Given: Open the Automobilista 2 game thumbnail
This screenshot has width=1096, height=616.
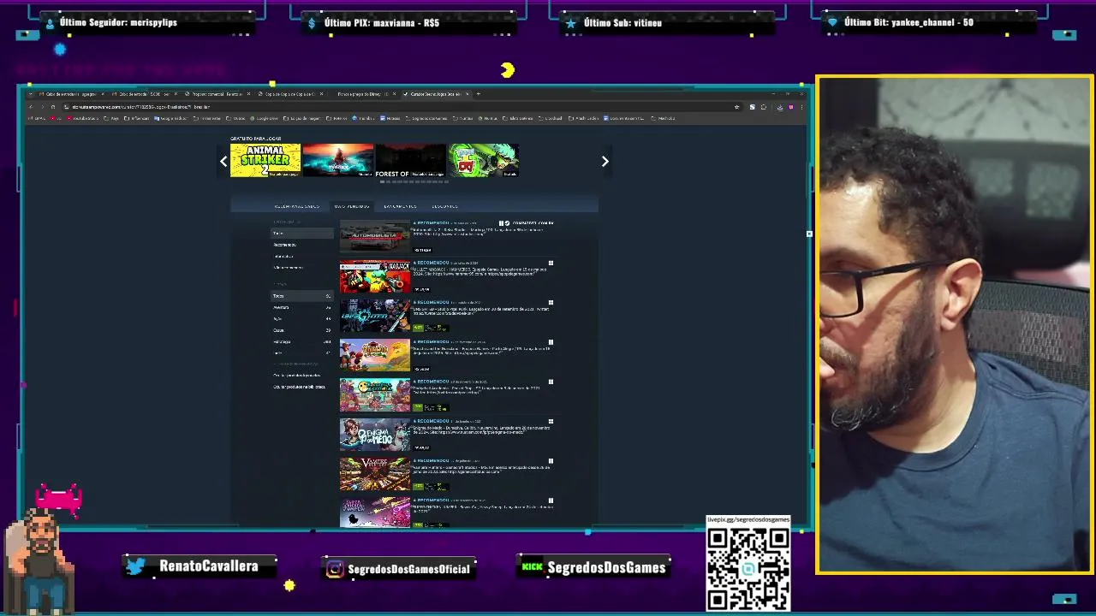Looking at the screenshot, I should click(375, 236).
